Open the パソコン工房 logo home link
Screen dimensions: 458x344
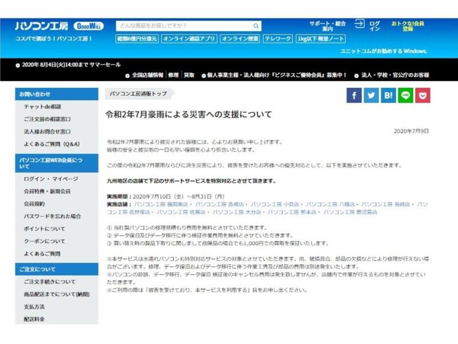coord(42,26)
